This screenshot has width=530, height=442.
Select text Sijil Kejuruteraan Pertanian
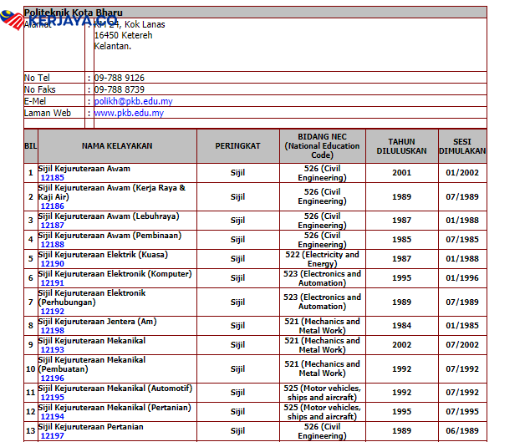point(90,427)
